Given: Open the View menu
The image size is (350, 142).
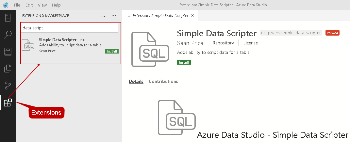Looking at the screenshot, I should coord(42,5).
